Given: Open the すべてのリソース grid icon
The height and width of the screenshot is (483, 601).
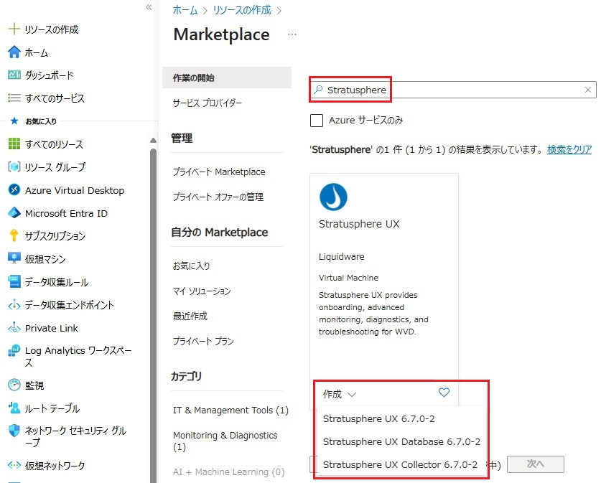Looking at the screenshot, I should (x=14, y=144).
